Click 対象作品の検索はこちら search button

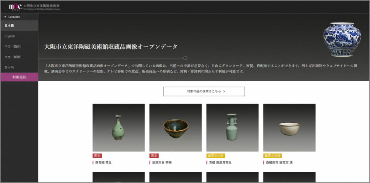tap(204, 92)
